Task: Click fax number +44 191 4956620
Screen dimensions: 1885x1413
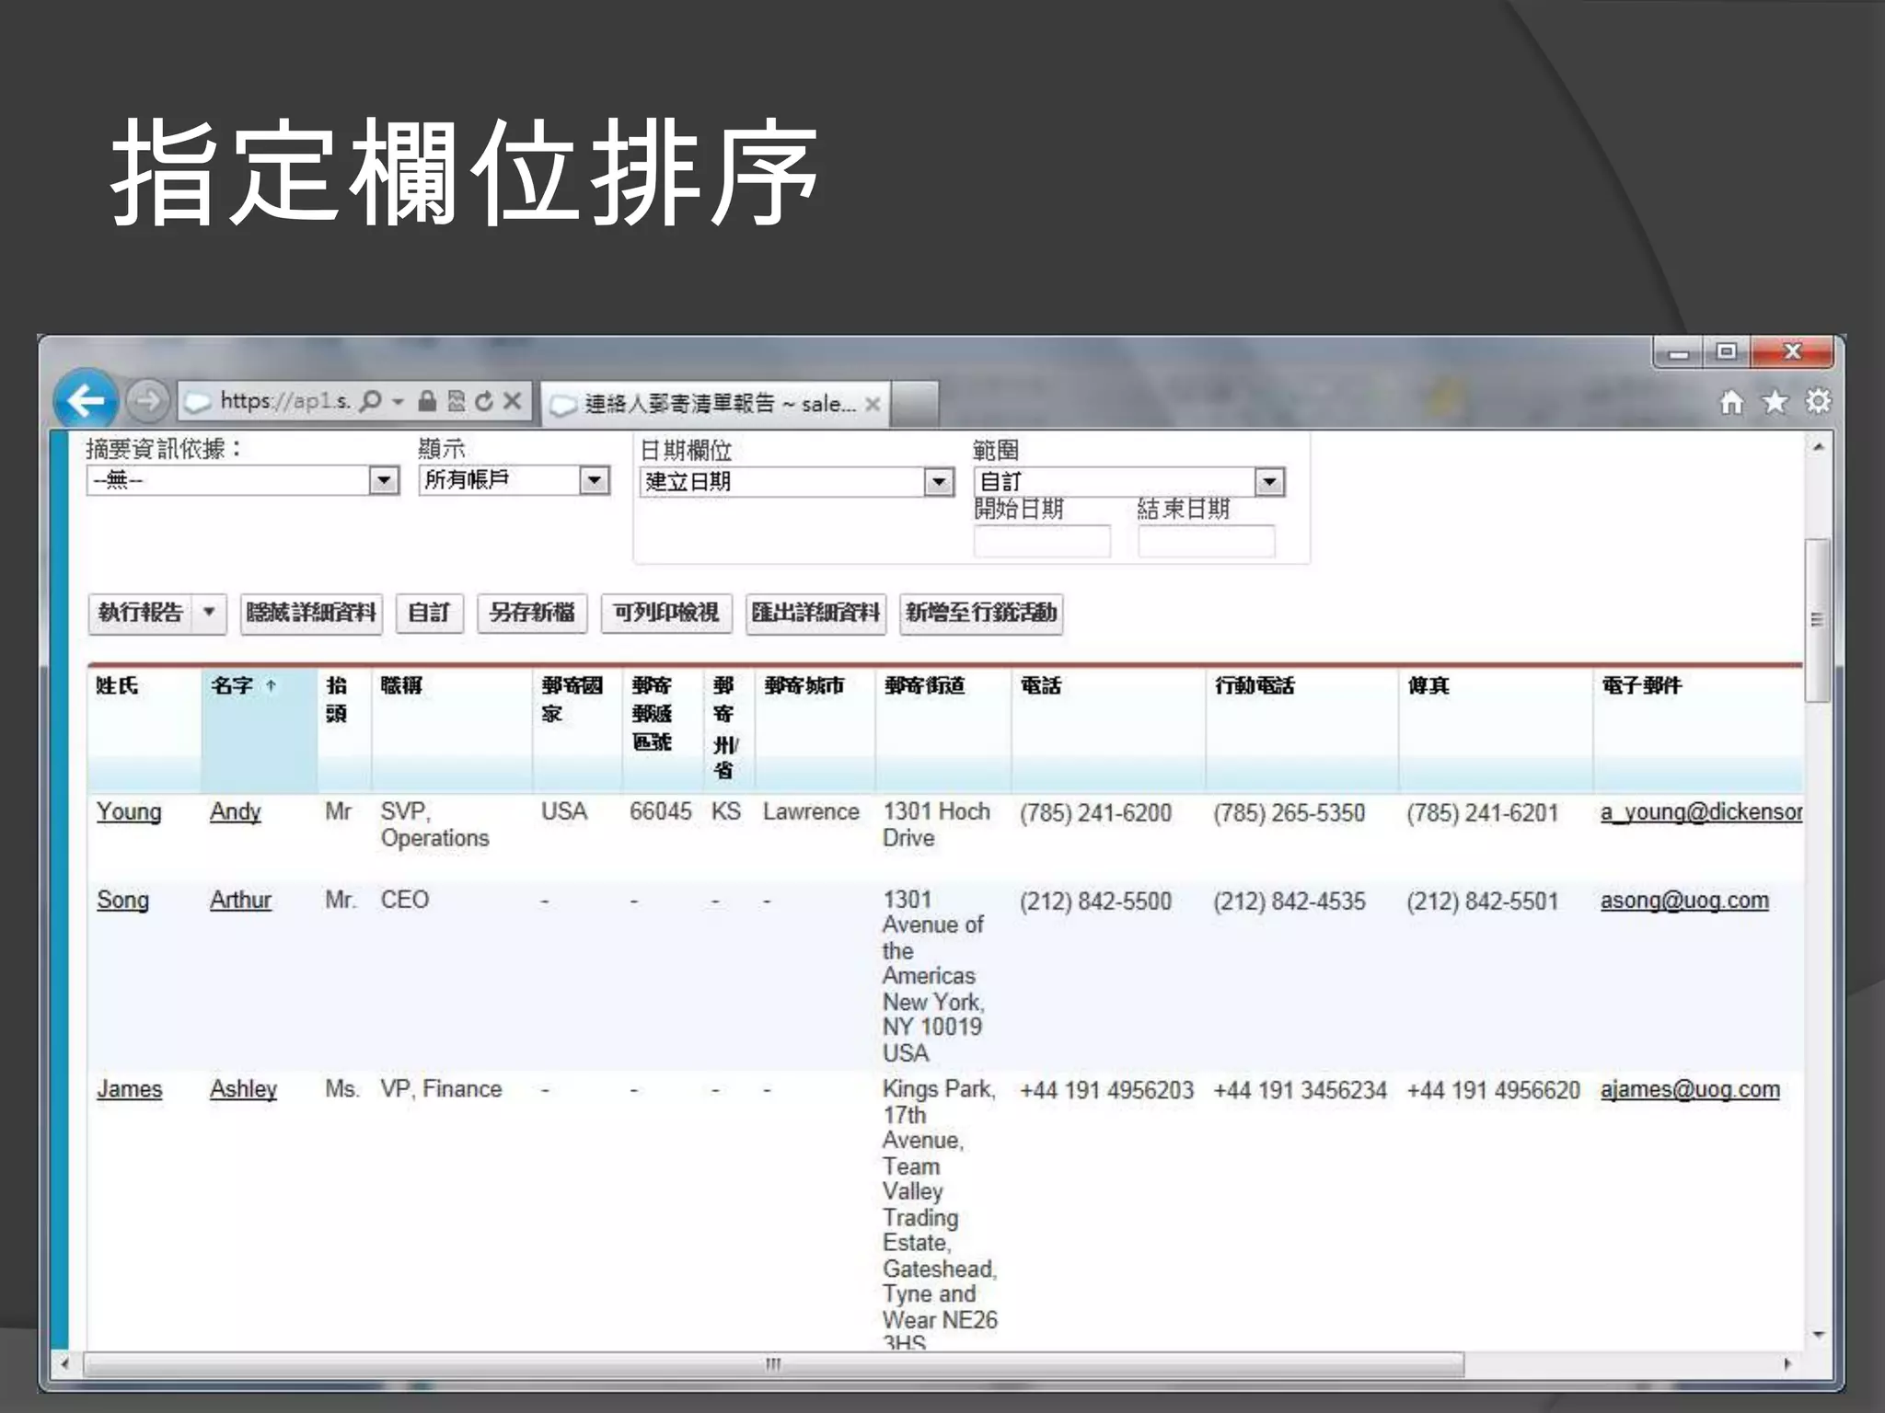Action: pyautogui.click(x=1493, y=1090)
